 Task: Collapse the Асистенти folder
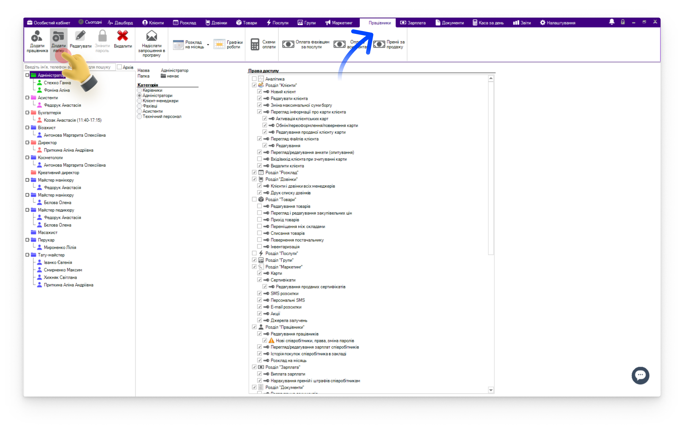tap(27, 98)
